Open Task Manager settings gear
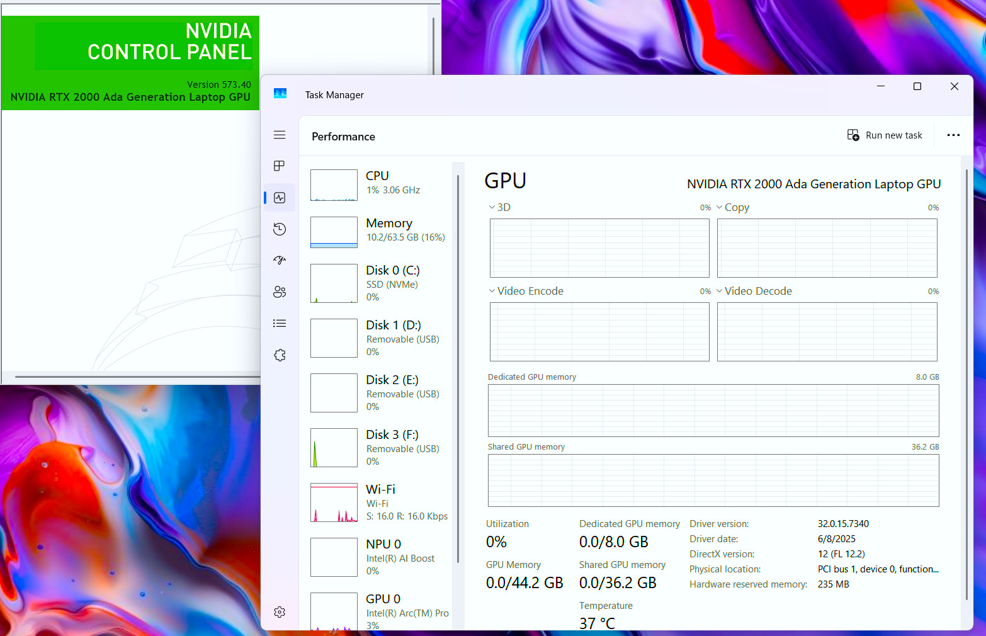The width and height of the screenshot is (986, 636). [280, 612]
